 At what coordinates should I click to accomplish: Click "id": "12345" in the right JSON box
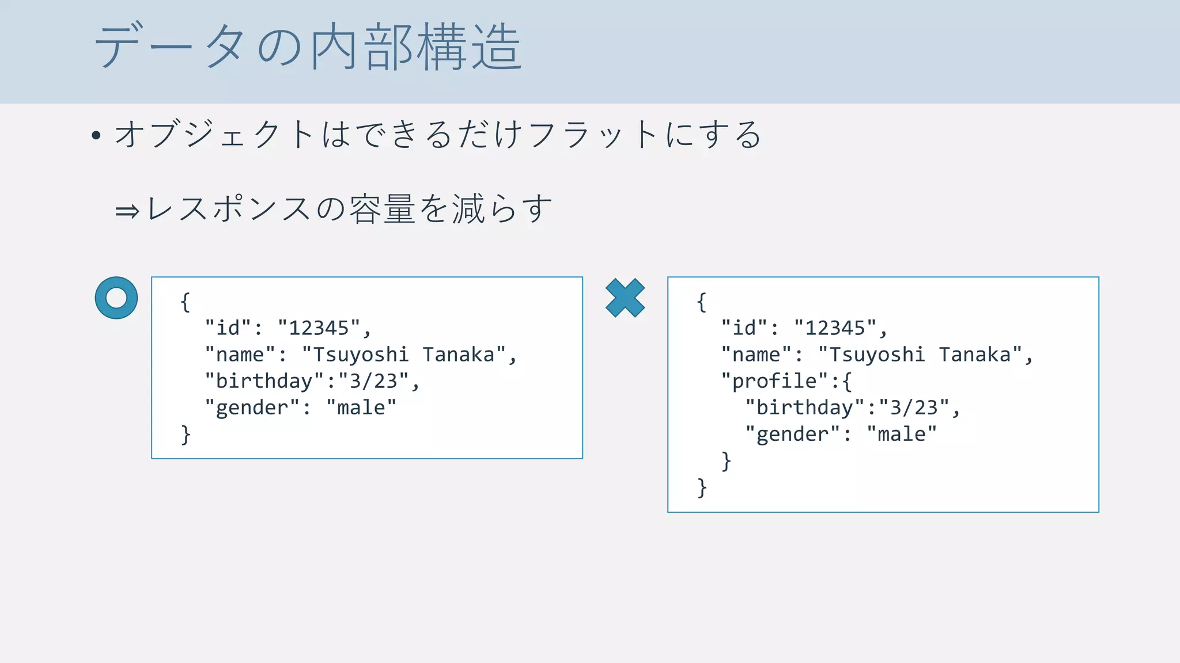point(804,328)
